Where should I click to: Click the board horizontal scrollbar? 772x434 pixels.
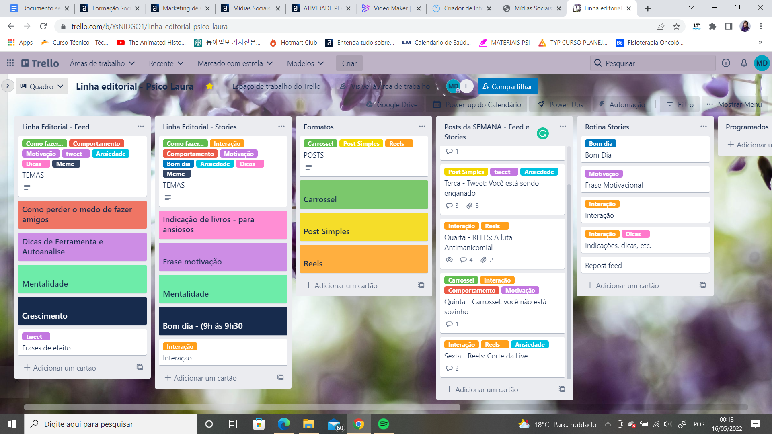click(241, 407)
